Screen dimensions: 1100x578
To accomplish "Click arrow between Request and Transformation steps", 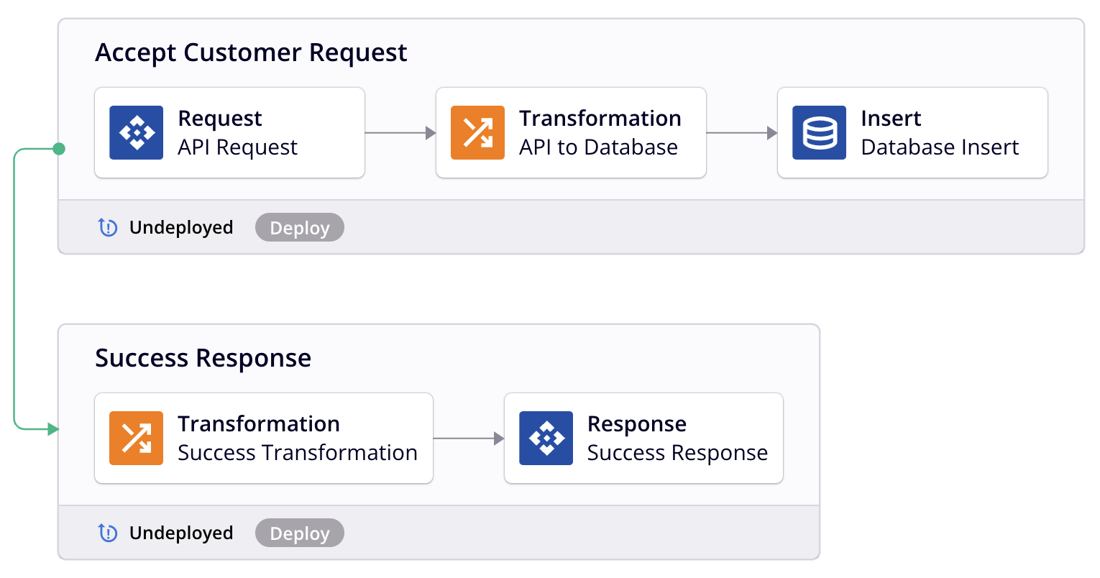I will (x=400, y=133).
